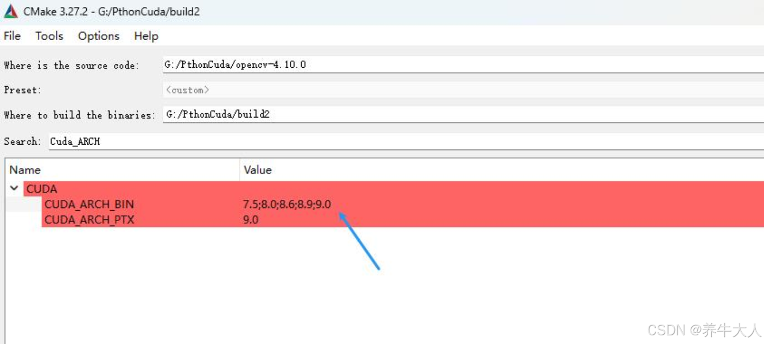Image resolution: width=764 pixels, height=344 pixels.
Task: Click the 'Where is the source code:' label
Action: point(71,66)
